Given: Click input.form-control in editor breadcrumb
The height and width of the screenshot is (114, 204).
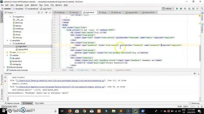Looking at the screenshot, I should pos(123,70).
